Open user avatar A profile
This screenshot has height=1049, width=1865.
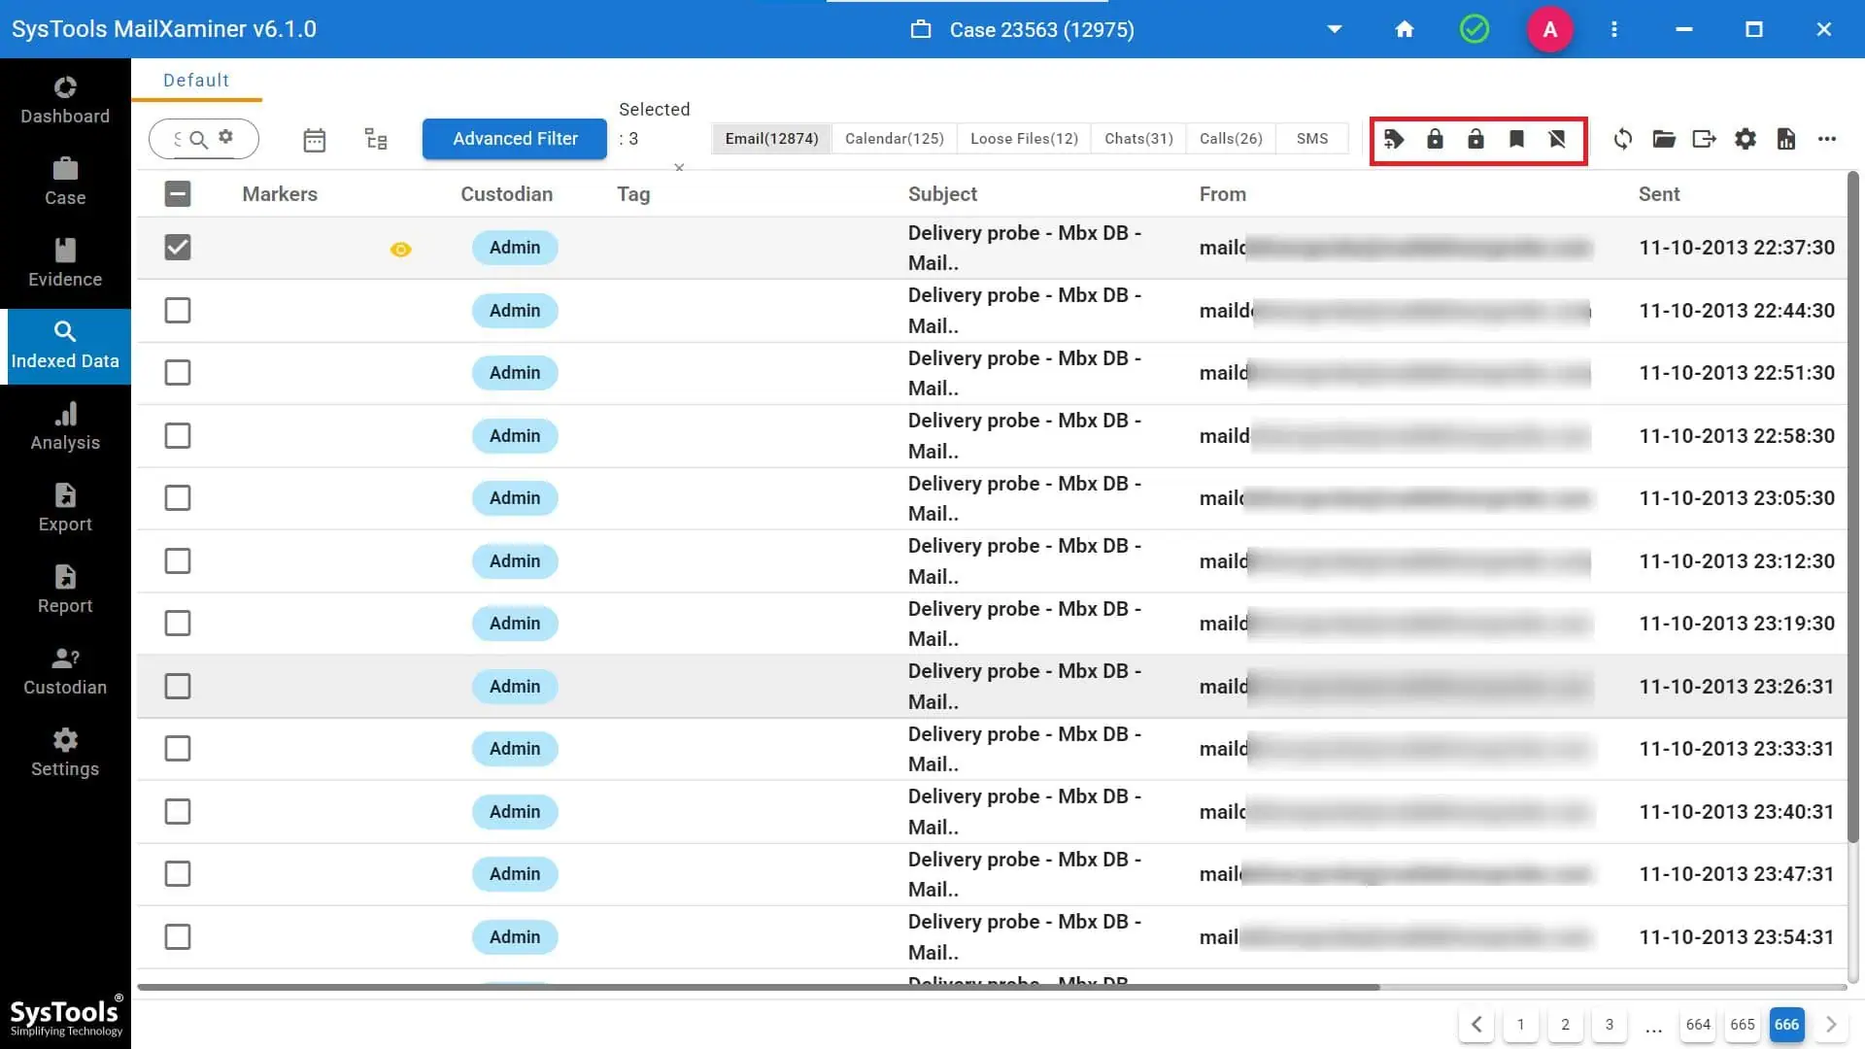(x=1550, y=29)
